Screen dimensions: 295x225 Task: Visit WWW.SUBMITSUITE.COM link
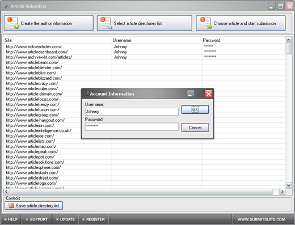coord(262,219)
